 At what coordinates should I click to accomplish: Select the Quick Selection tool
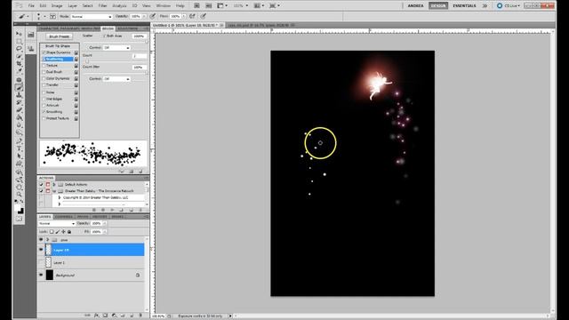point(19,56)
